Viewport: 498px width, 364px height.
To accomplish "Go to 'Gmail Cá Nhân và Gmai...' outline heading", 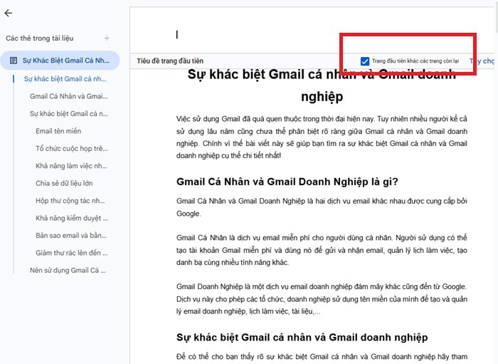I will (68, 96).
